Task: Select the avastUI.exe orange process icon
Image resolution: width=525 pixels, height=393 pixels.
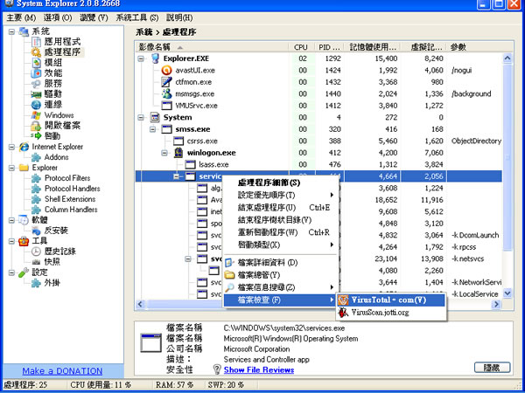Action: tap(167, 70)
